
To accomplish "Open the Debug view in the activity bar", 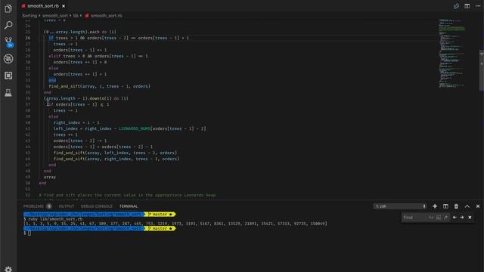I will click(x=8, y=59).
